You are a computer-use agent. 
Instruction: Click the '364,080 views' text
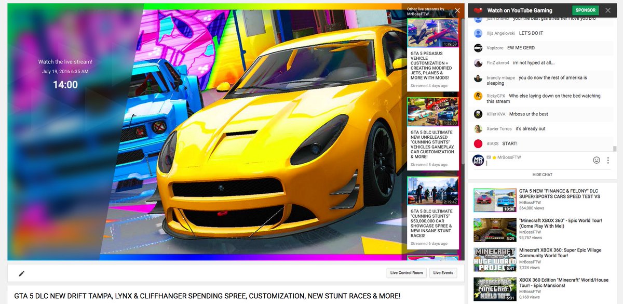[531, 208]
